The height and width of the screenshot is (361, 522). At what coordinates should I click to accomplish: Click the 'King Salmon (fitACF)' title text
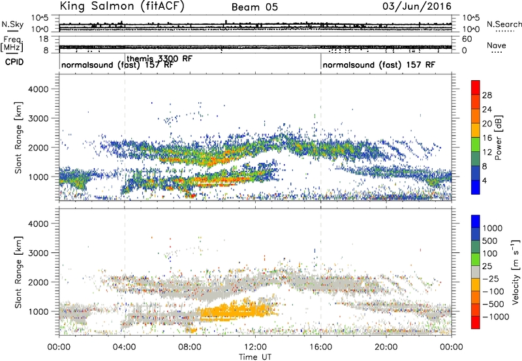[121, 6]
